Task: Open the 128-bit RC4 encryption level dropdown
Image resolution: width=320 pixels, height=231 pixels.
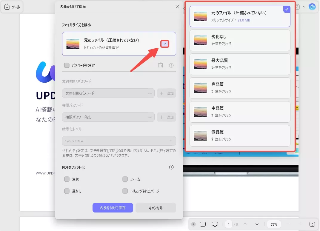Action: 119,141
